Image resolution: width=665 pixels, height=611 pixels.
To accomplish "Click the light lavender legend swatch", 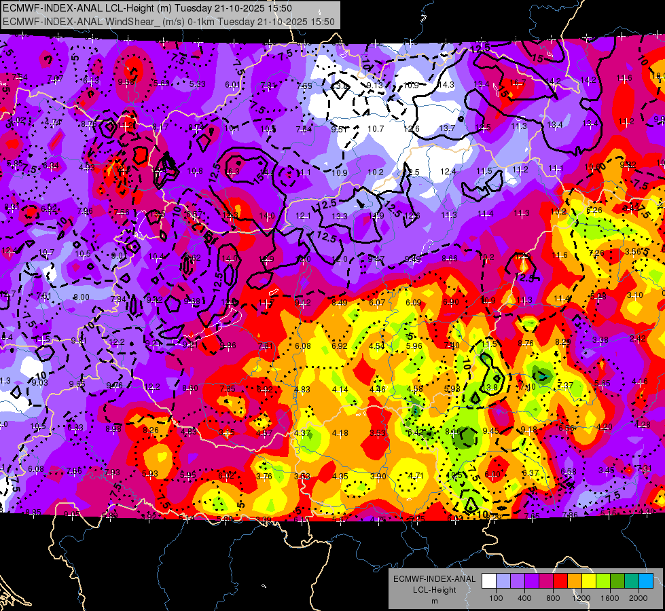I will coord(503,581).
